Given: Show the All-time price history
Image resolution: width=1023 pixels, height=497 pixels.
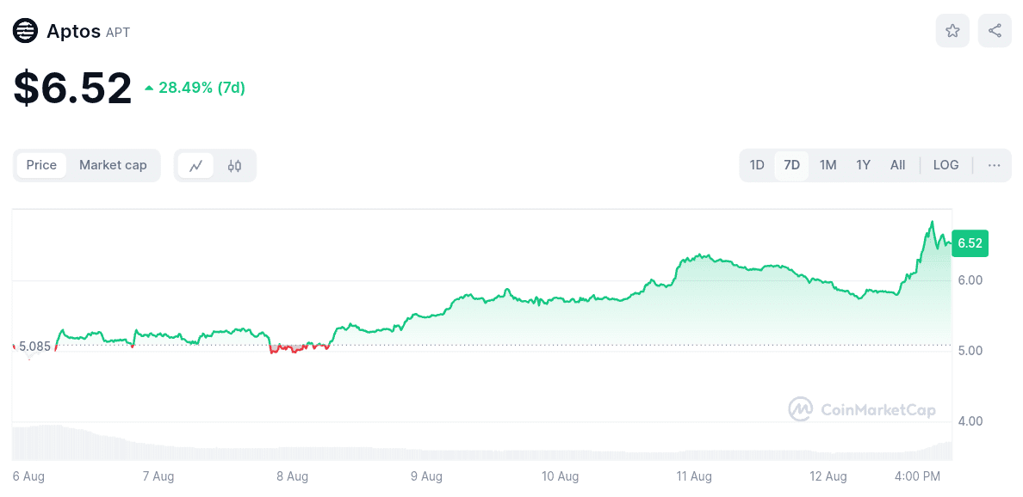Looking at the screenshot, I should tap(897, 165).
